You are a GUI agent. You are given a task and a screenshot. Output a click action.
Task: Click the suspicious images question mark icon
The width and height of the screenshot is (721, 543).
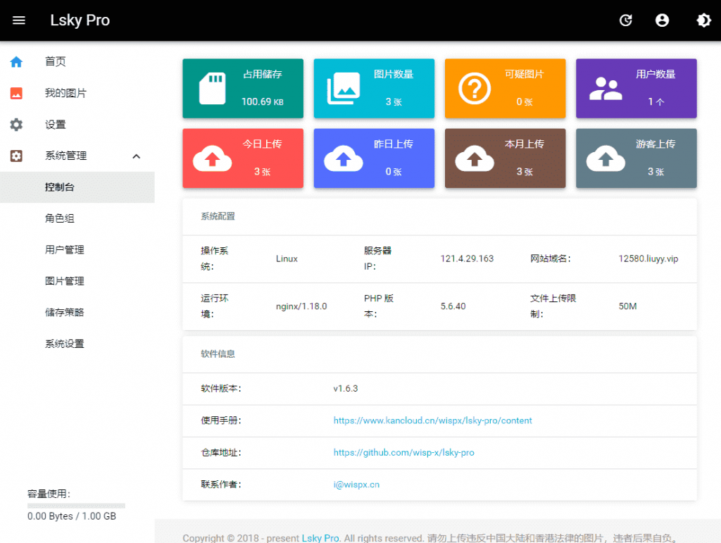pos(473,88)
